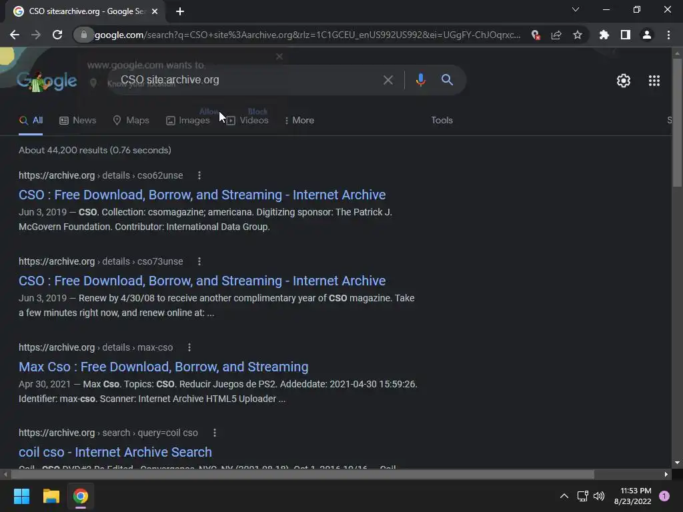Open Google apps grid

[x=654, y=81]
